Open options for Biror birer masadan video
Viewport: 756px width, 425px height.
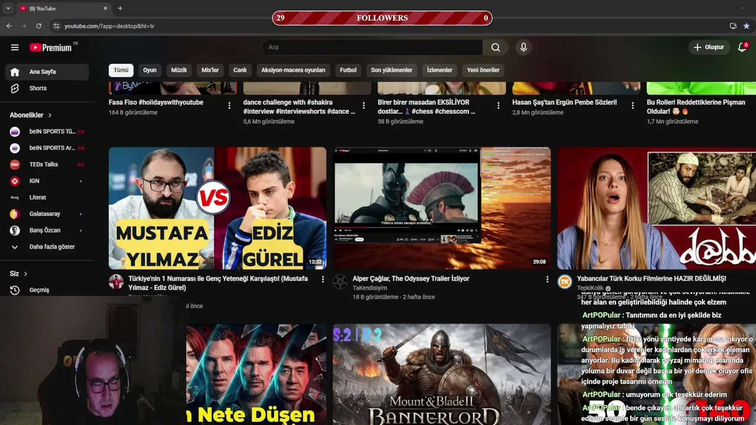point(498,106)
